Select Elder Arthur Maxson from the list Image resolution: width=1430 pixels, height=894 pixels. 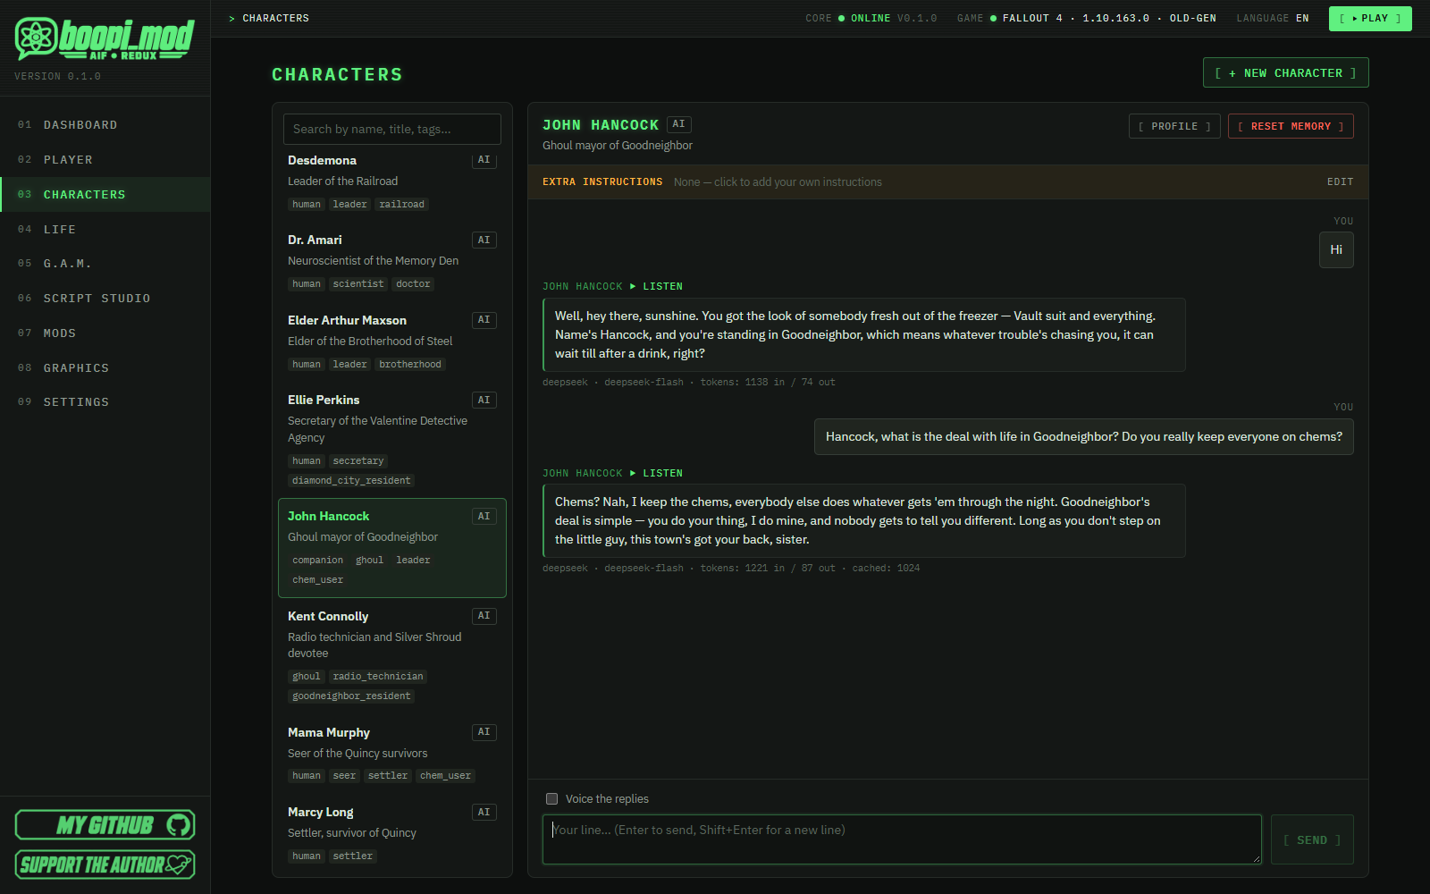391,342
